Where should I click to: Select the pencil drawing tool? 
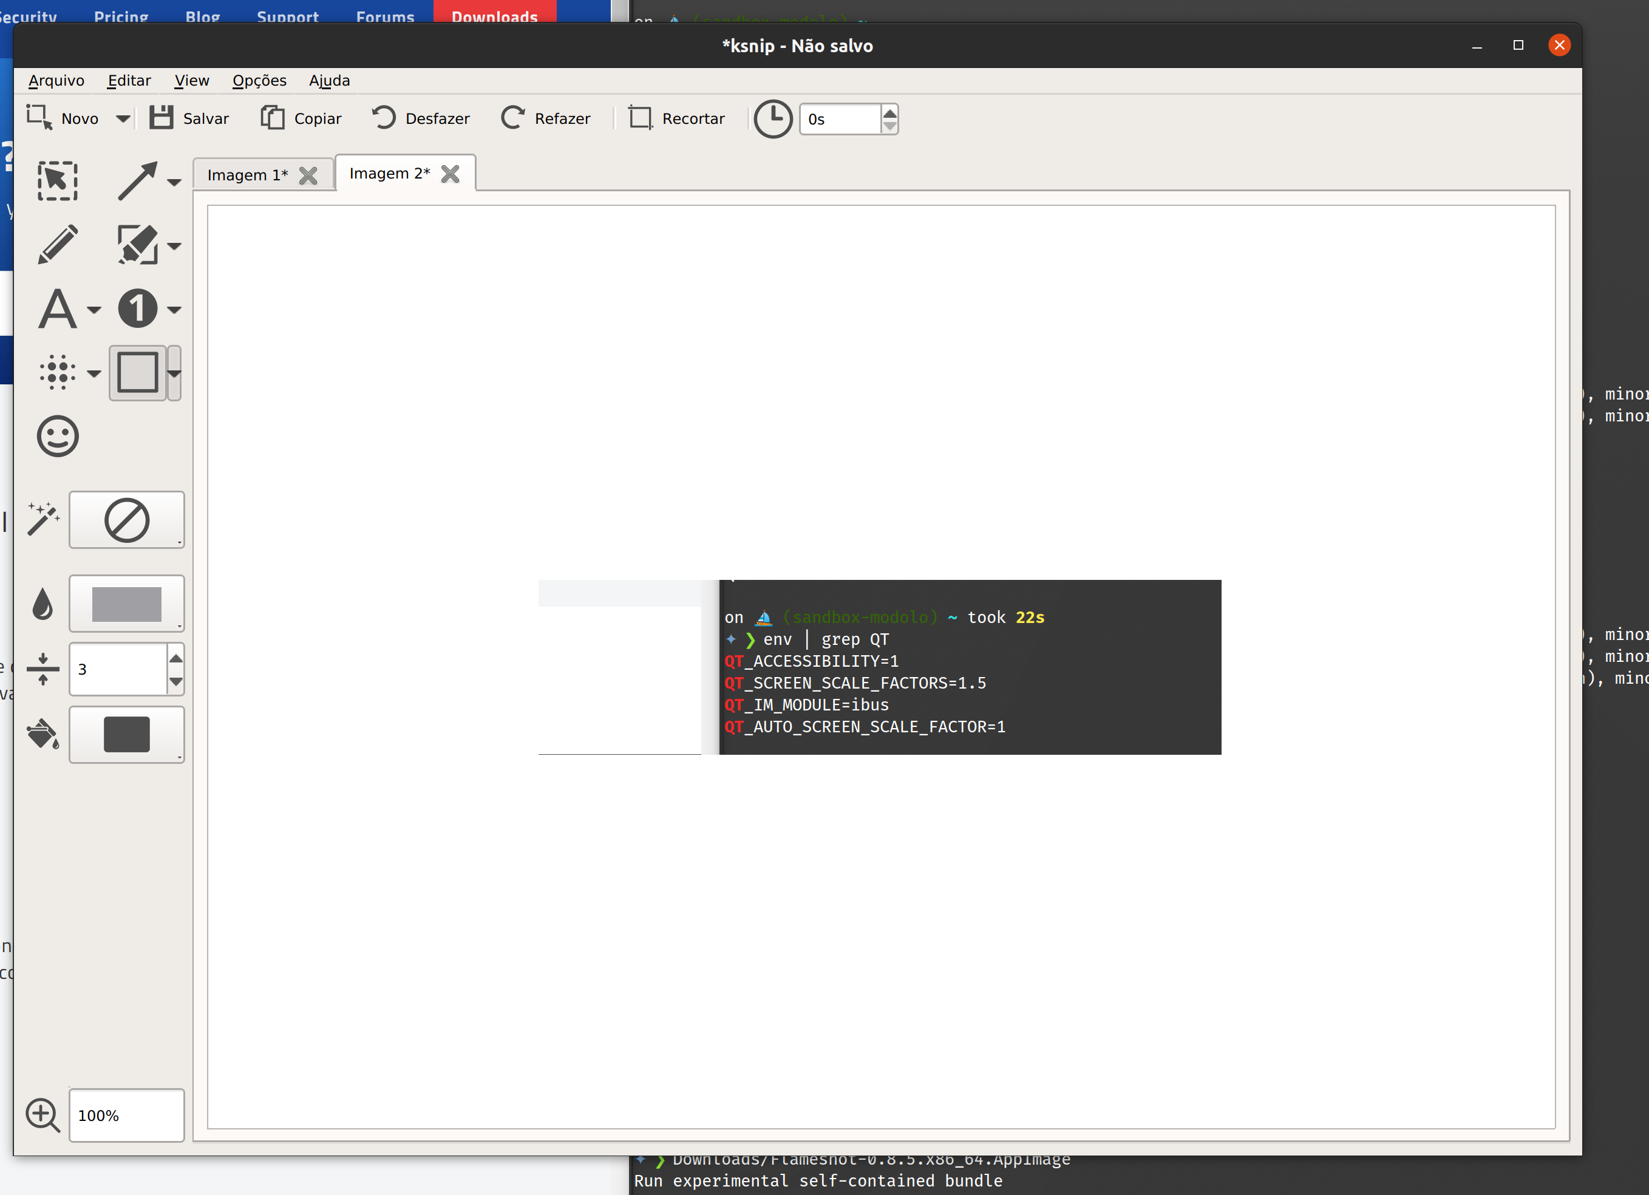pyautogui.click(x=58, y=244)
